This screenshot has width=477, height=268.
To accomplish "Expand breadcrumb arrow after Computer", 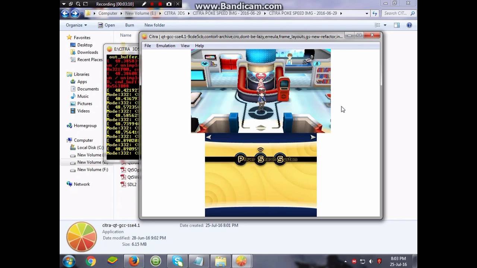I will (x=121, y=13).
